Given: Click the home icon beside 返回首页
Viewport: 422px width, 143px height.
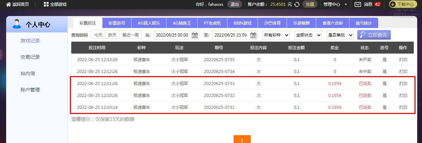Looking at the screenshot, I should [x=9, y=4].
